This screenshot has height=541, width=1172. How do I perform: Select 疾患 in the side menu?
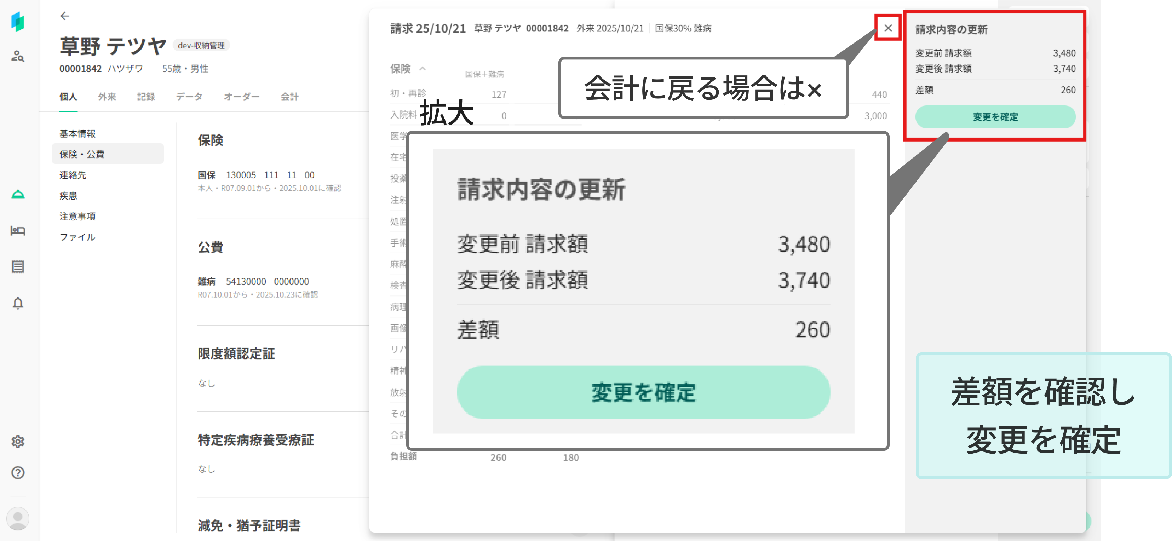point(68,196)
